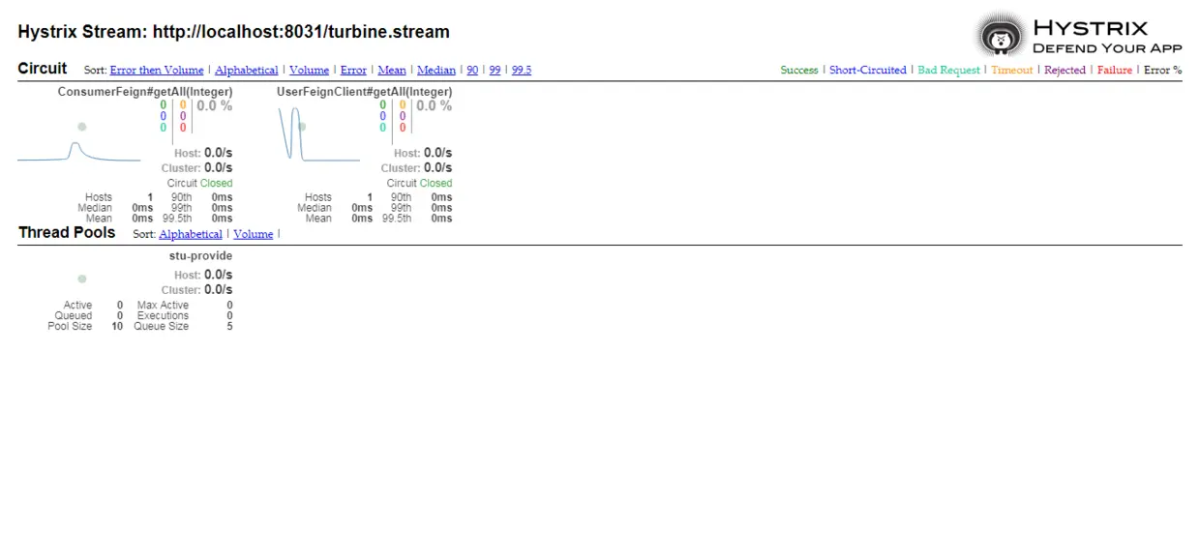
Task: Sort circuits by Median latency
Action: [436, 71]
